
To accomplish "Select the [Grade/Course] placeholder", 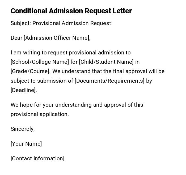I will coord(30,71).
